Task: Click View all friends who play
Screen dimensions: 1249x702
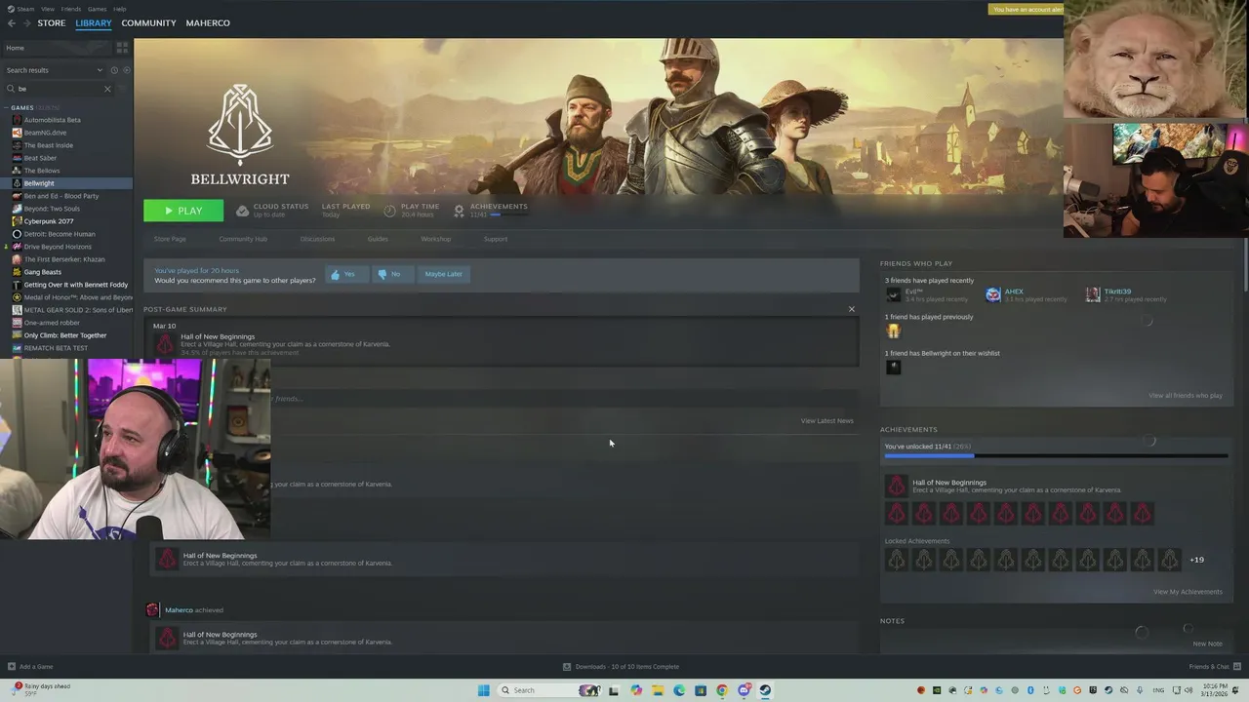Action: point(1185,396)
